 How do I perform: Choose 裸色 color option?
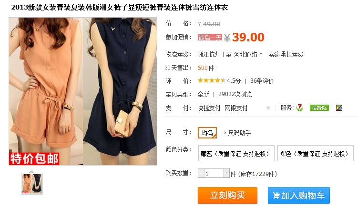[x=316, y=154]
